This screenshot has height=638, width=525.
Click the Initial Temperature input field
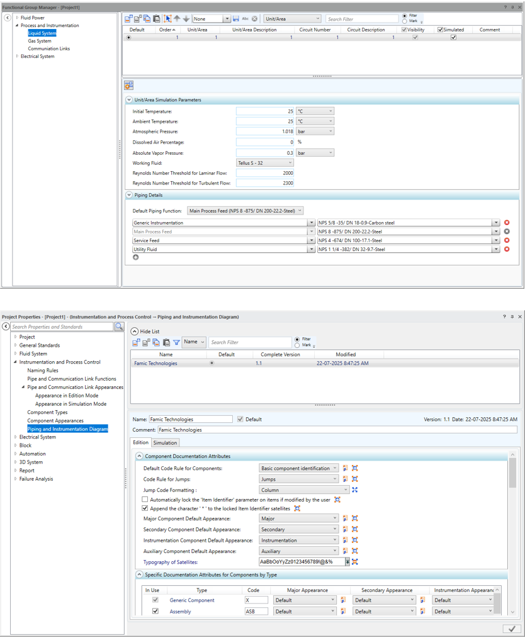[x=265, y=111]
